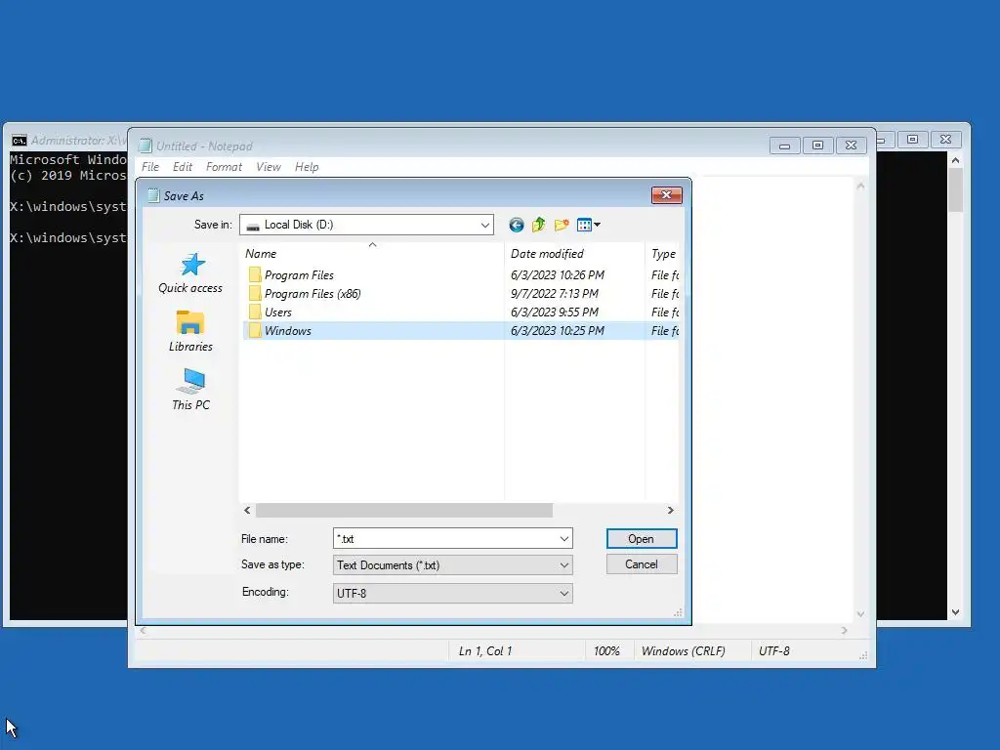Go back to last folder visited
This screenshot has width=1000, height=750.
pyautogui.click(x=516, y=225)
